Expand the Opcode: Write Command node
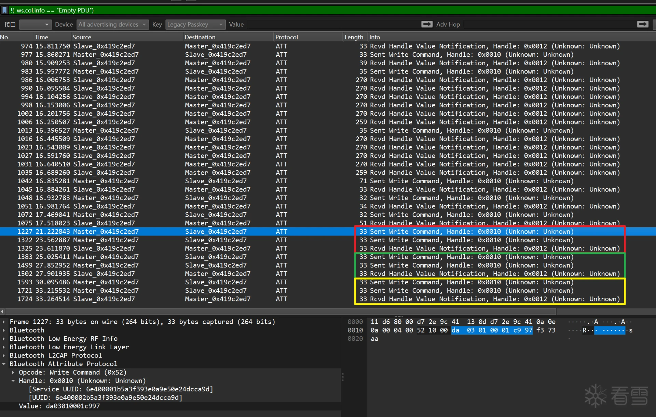The image size is (656, 417). click(13, 372)
